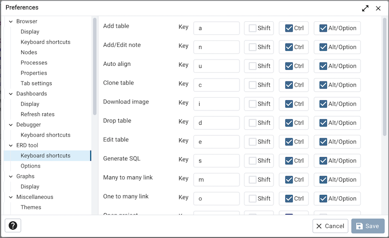Collapse the ERD tool tree node
The image size is (389, 238).
[11, 146]
